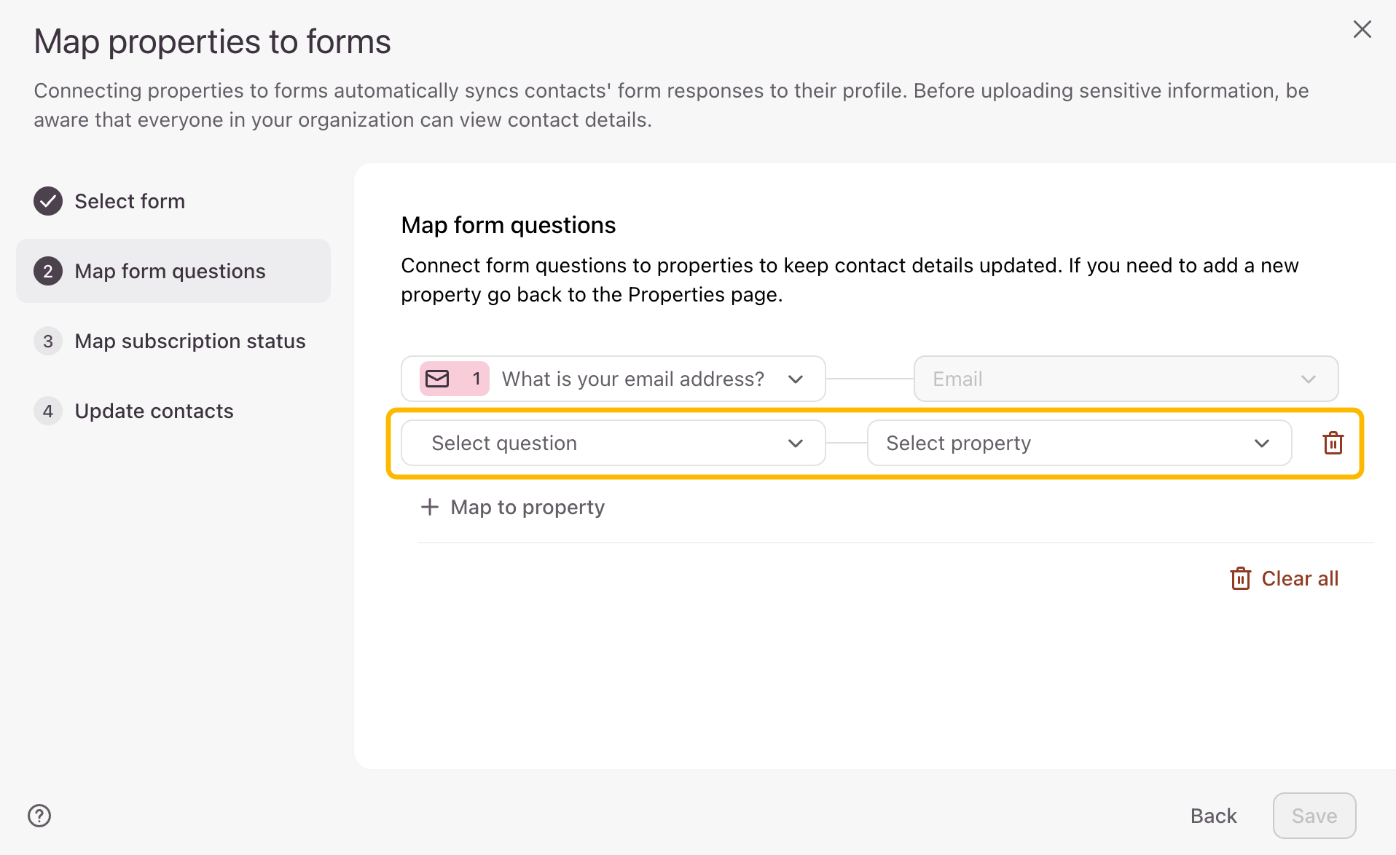Select the Map form questions step
The image size is (1396, 855).
pyautogui.click(x=170, y=271)
